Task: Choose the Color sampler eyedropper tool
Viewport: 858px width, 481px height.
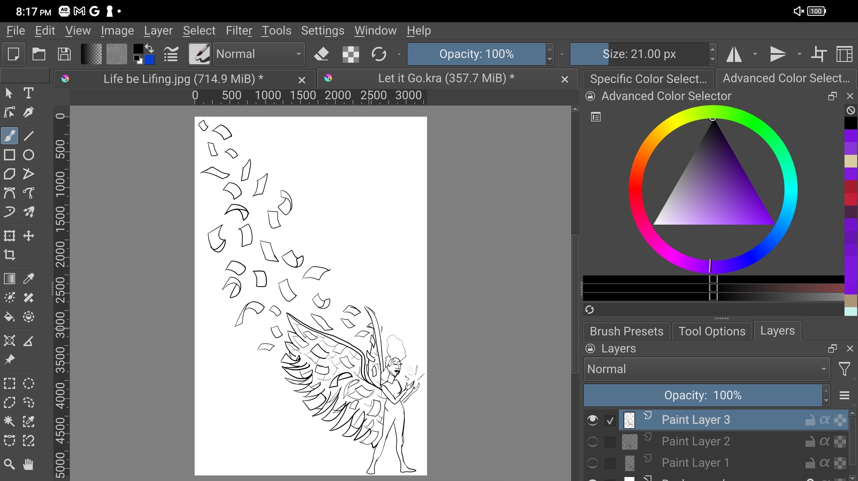Action: point(28,279)
